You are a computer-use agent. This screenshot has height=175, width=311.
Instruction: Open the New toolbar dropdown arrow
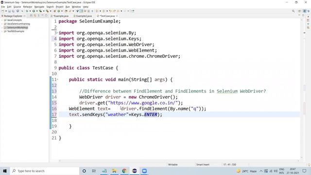point(6,11)
